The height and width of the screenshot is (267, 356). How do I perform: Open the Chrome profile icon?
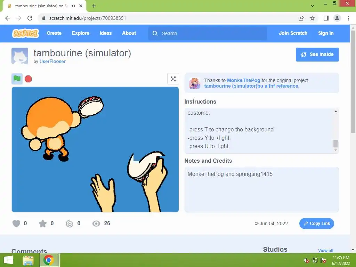337,18
